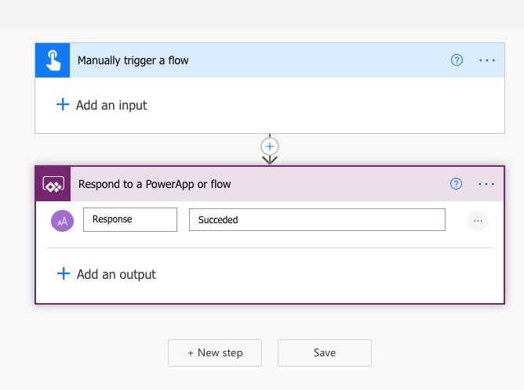Viewport: 524px width, 390px height.
Task: Click the PowerApps icon on Respond card
Action: [x=53, y=184]
